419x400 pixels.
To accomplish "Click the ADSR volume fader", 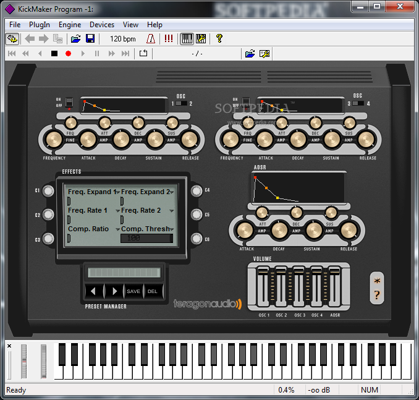I will (x=334, y=271).
